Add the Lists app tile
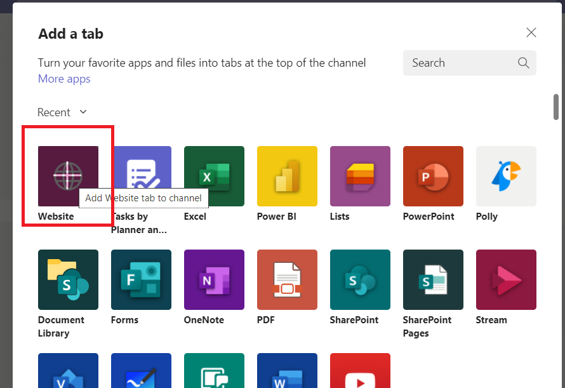The width and height of the screenshot is (565, 388). [x=360, y=176]
